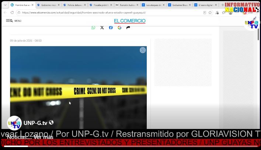Click the Google icon in share row
The height and width of the screenshot is (150, 261).
pyautogui.click(x=119, y=28)
